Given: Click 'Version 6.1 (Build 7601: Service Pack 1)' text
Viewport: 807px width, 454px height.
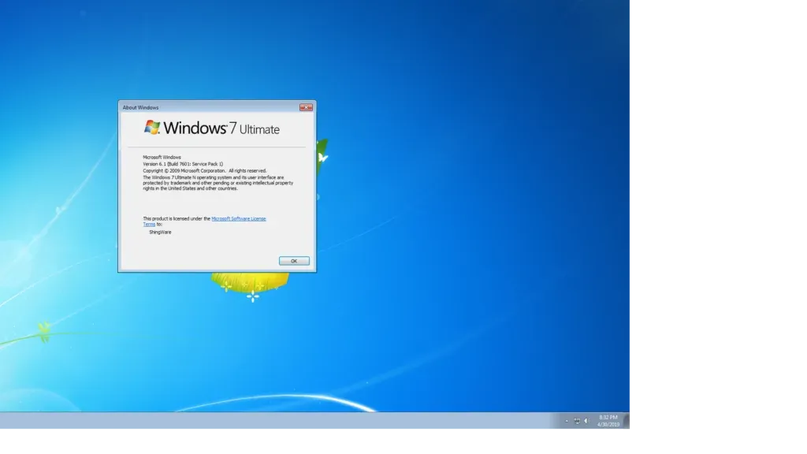Looking at the screenshot, I should (x=183, y=164).
